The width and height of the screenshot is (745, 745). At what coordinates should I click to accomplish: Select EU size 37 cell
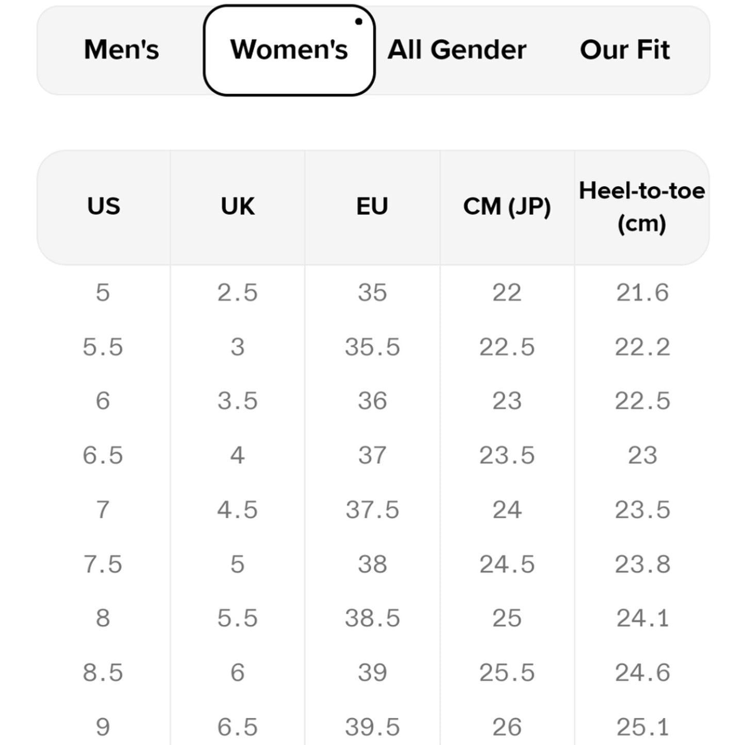coord(372,456)
